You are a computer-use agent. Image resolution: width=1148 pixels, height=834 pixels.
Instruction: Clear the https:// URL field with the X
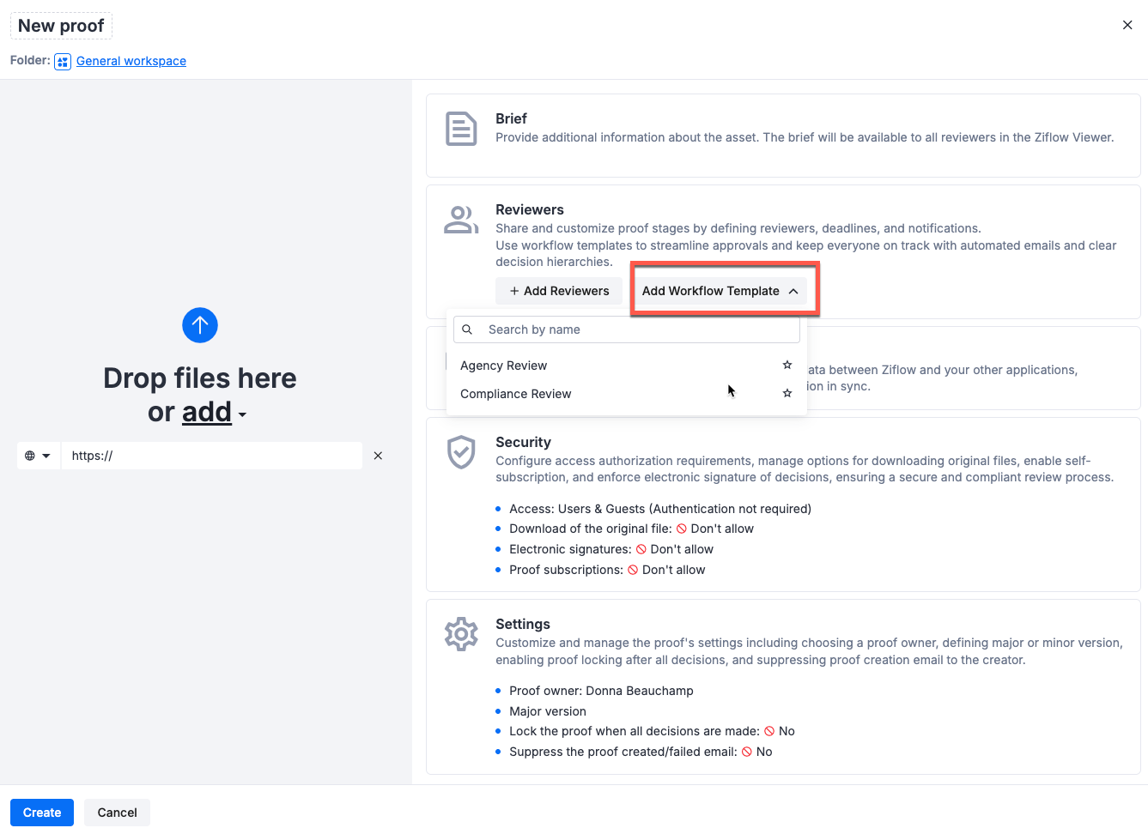tap(378, 456)
